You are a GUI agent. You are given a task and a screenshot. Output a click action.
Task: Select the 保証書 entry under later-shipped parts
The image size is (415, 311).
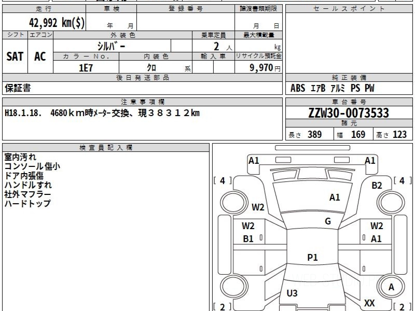pos(18,88)
